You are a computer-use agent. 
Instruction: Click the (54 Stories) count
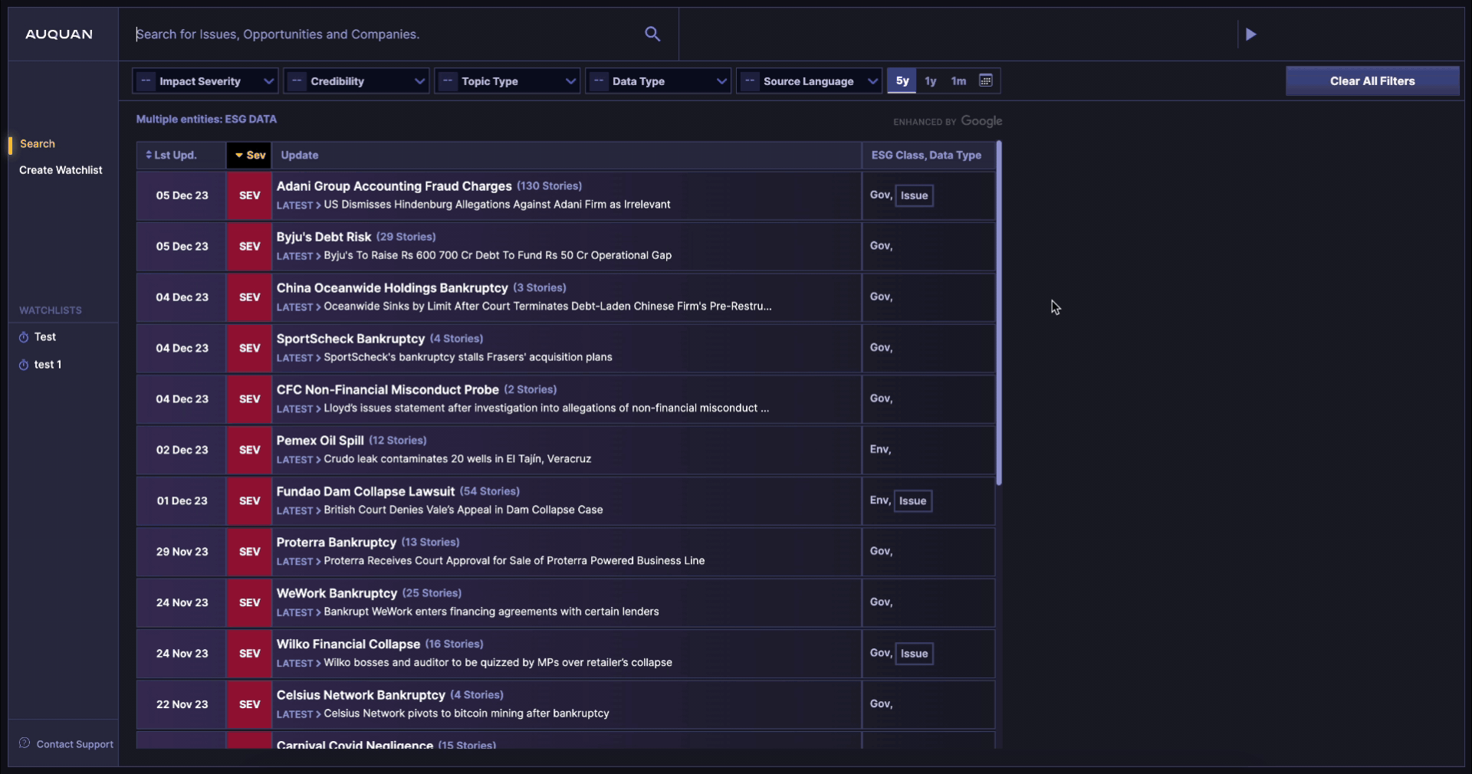(x=489, y=492)
